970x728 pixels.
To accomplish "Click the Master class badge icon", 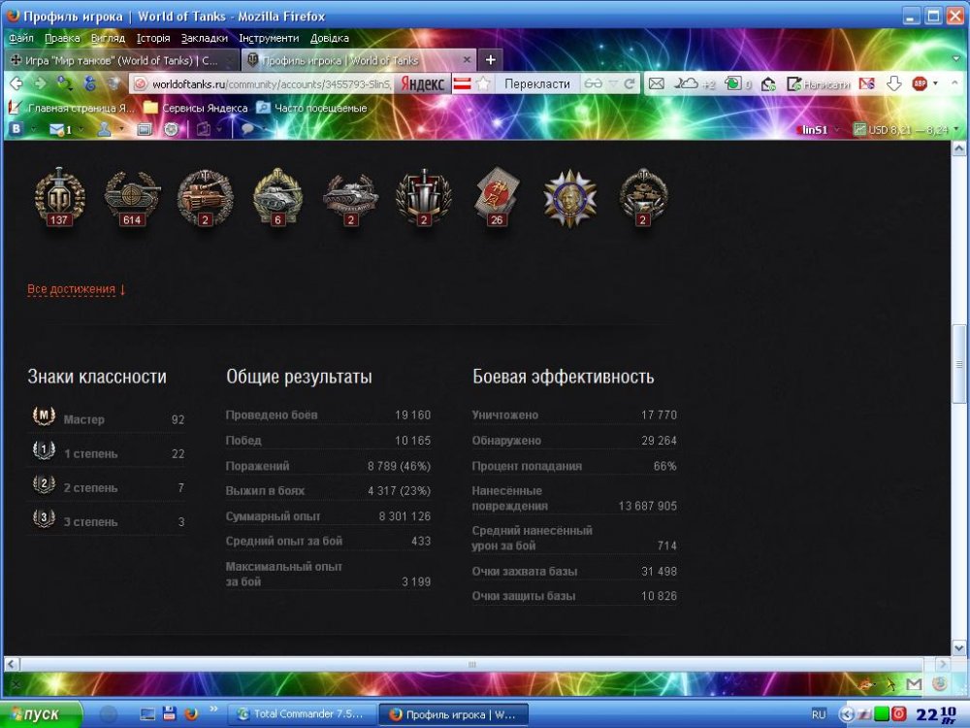I will click(44, 416).
